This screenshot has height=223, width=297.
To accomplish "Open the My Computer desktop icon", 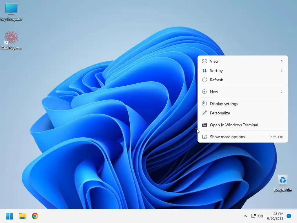I will [11, 12].
